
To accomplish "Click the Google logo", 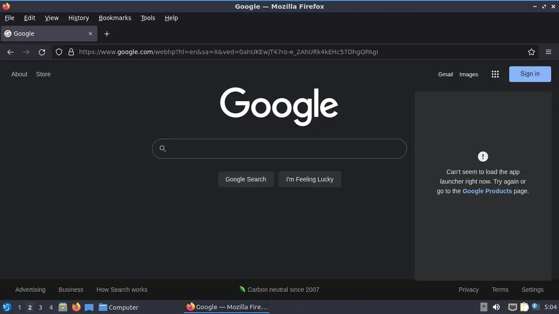I will [279, 107].
